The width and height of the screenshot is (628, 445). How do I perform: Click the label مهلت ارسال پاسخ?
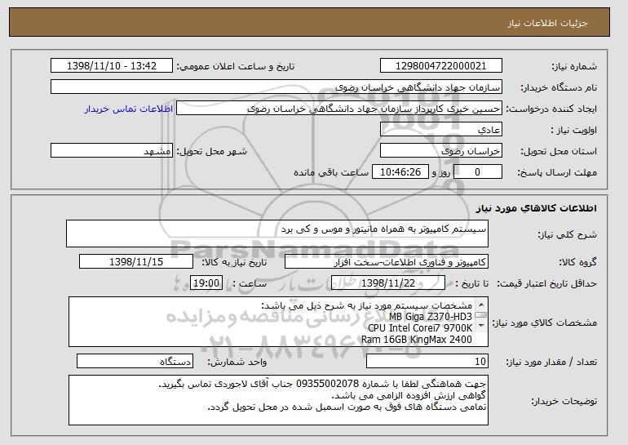(x=557, y=172)
